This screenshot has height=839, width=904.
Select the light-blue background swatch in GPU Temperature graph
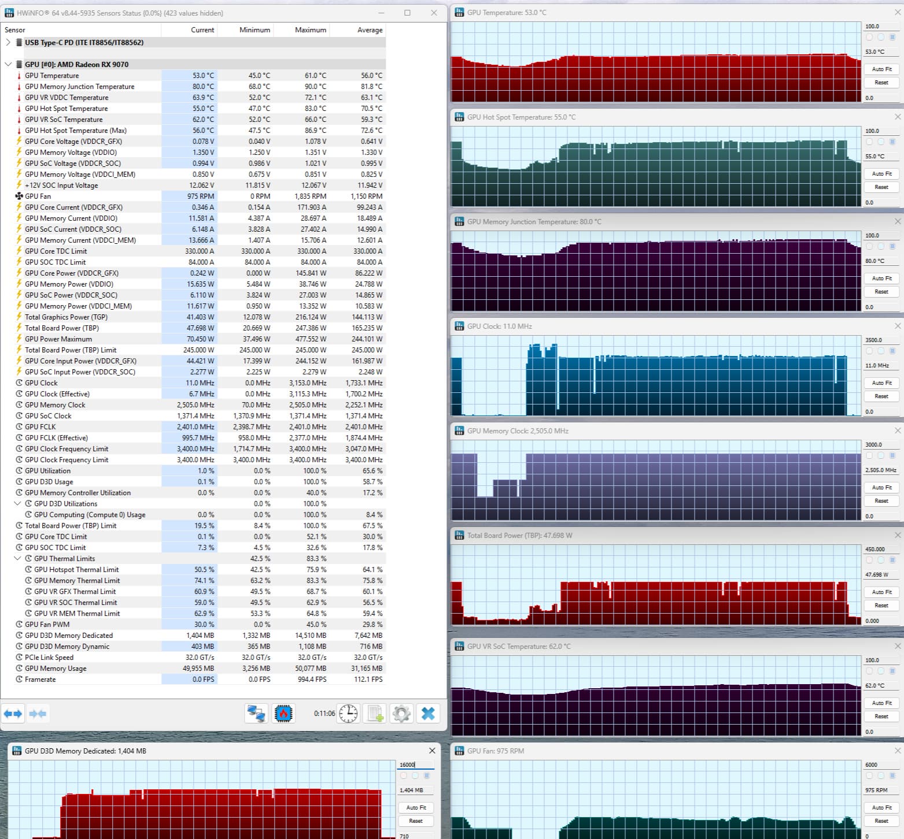coord(881,37)
